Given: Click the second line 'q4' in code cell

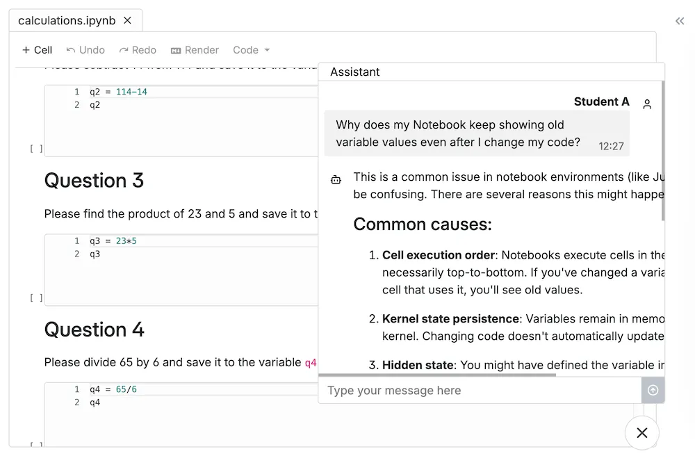Looking at the screenshot, I should point(95,402).
